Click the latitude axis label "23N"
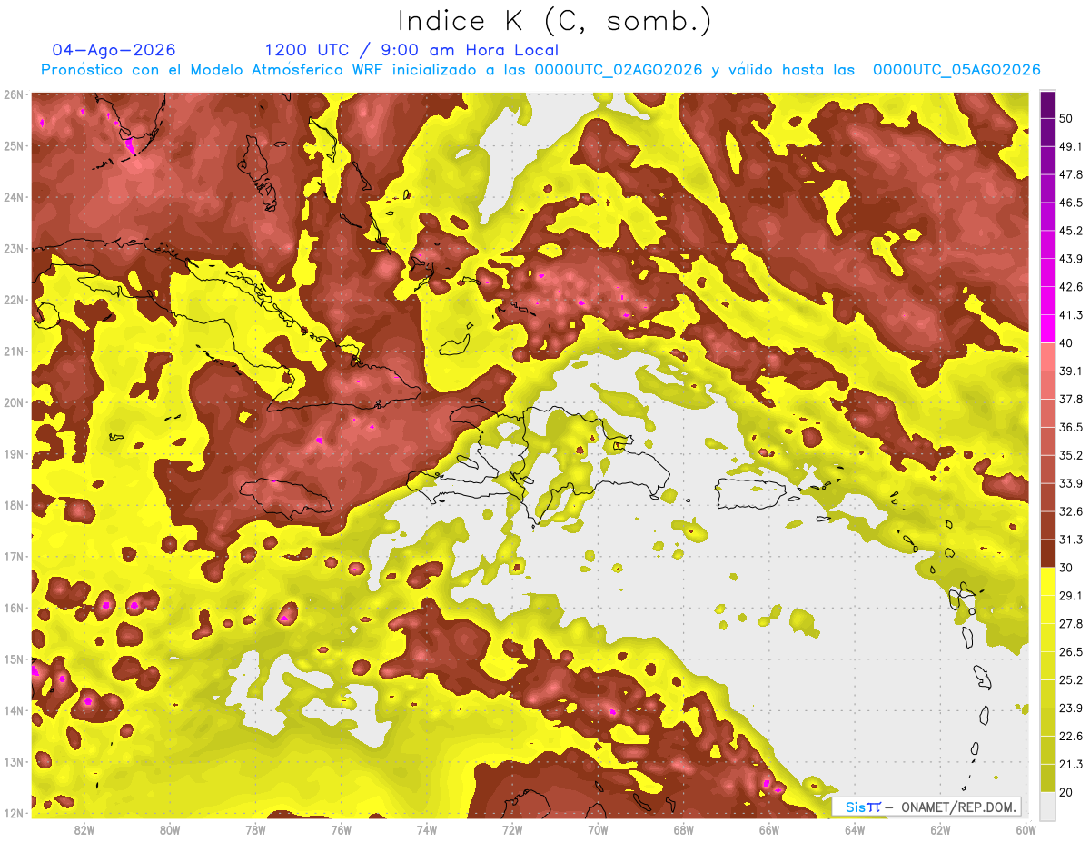Screen dimensions: 1090x842 point(14,248)
